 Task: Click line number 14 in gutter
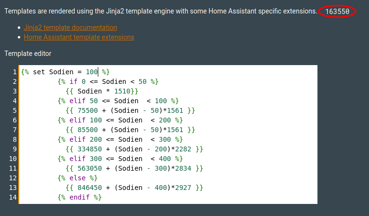click(x=13, y=197)
